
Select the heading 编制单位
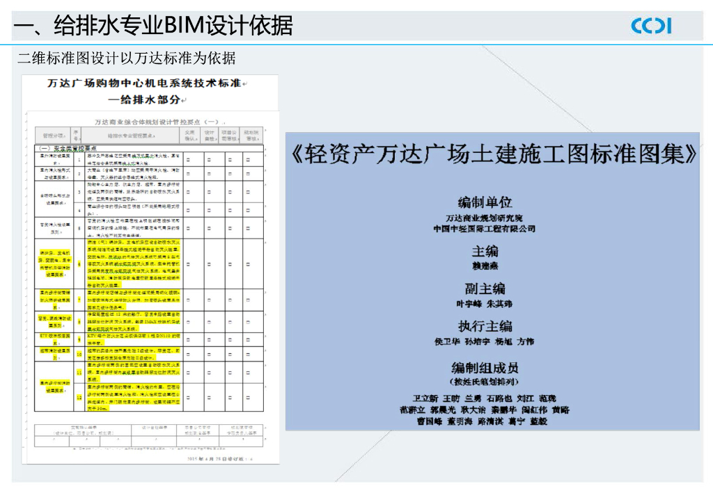485,202
